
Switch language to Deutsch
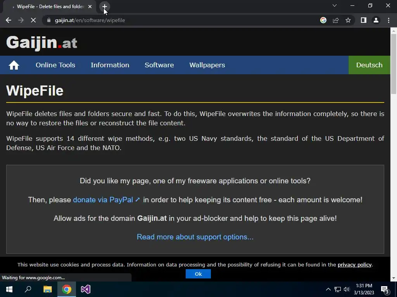click(x=369, y=65)
